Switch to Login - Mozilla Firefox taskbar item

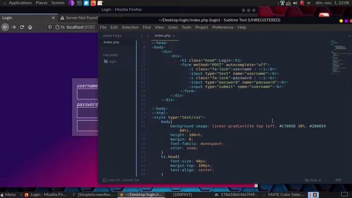point(46,195)
